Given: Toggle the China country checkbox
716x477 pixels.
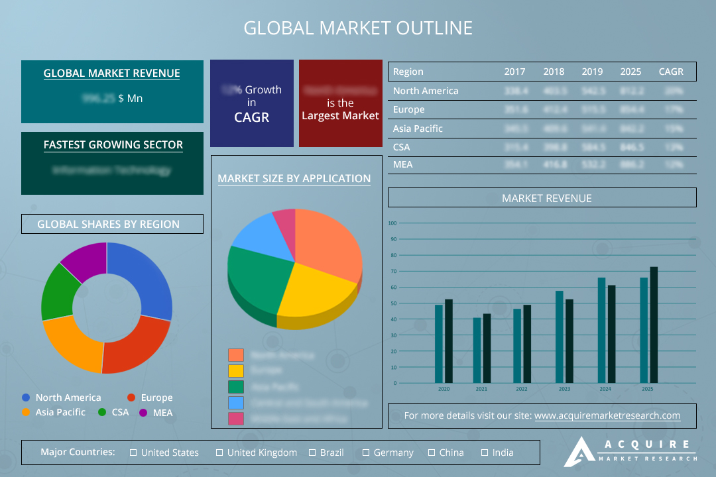Looking at the screenshot, I should point(431,452).
